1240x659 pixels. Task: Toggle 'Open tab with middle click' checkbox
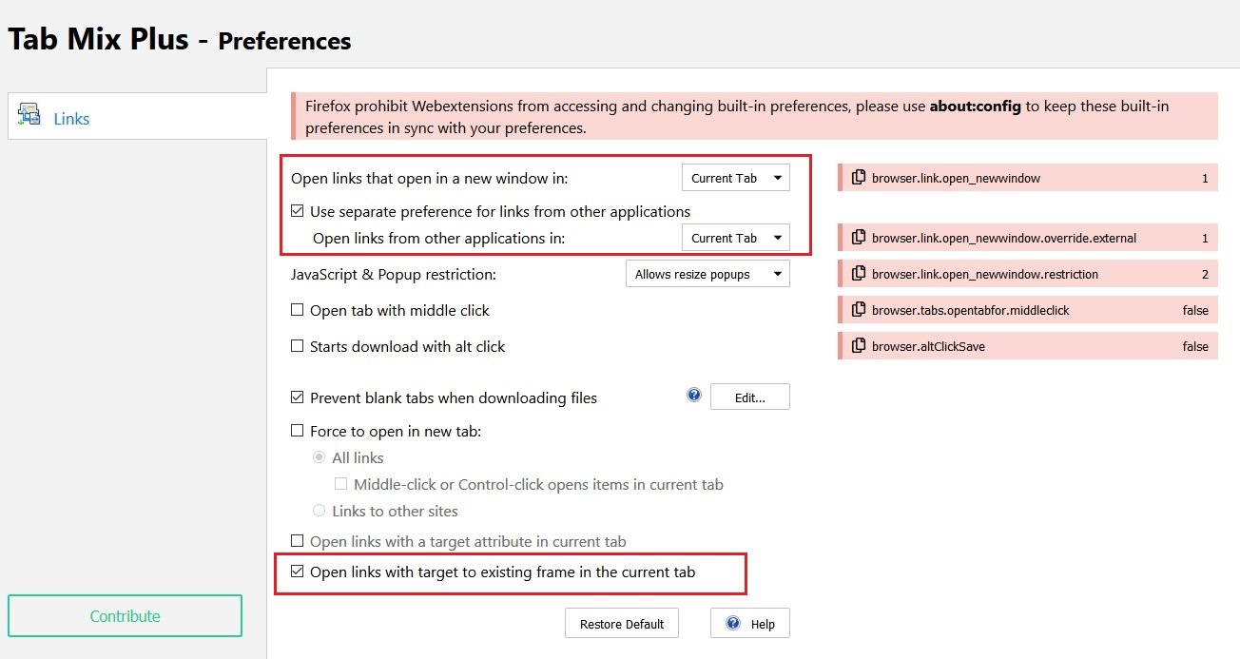click(x=298, y=310)
